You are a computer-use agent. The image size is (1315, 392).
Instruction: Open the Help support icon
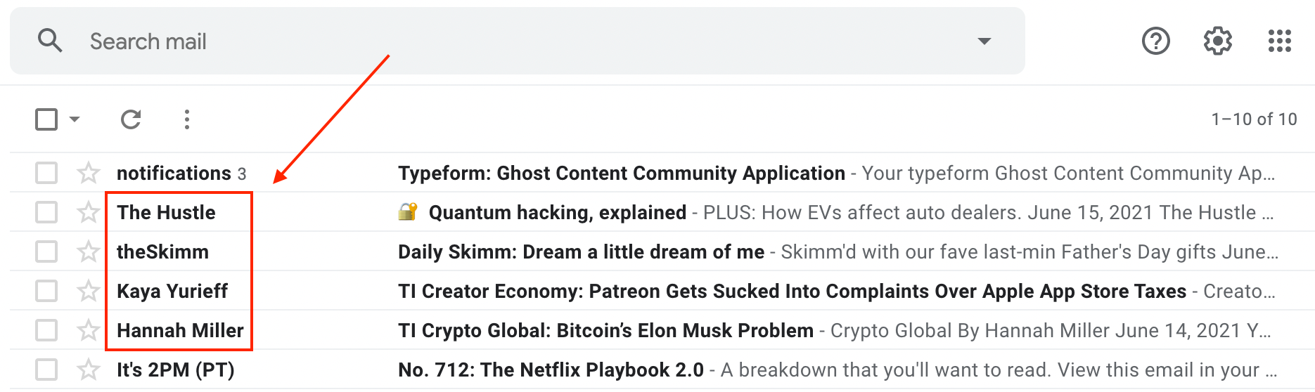pyautogui.click(x=1156, y=41)
